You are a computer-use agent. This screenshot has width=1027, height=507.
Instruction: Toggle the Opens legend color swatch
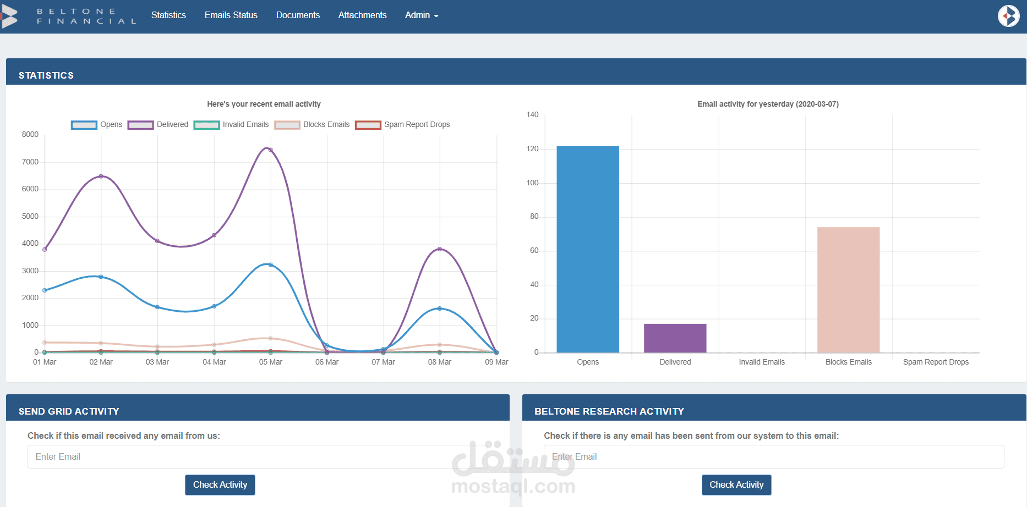(84, 125)
